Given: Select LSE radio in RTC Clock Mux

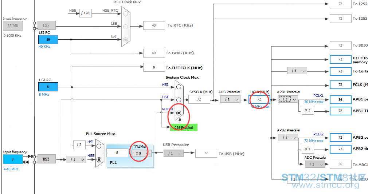Looking at the screenshot, I should (126, 27).
